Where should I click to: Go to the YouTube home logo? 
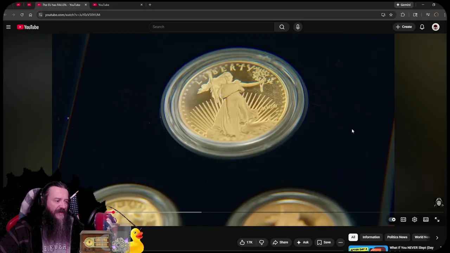pos(28,27)
